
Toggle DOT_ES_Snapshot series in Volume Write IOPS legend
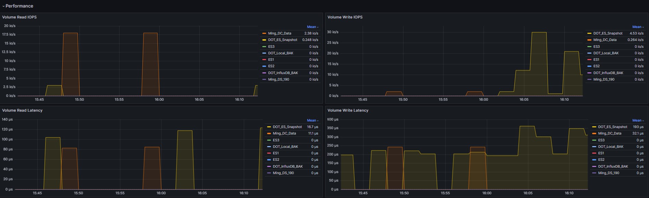[608, 33]
